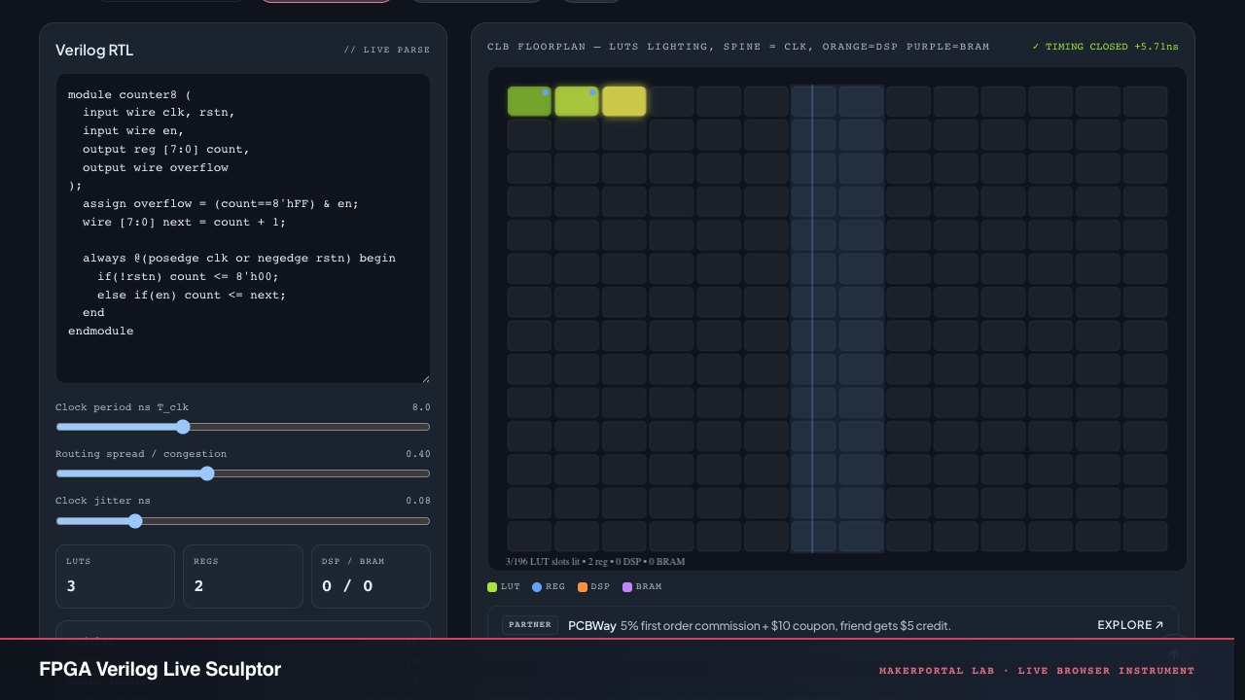Select the glowing yellow LUT cell
Screen dimensions: 1245x700
point(624,101)
